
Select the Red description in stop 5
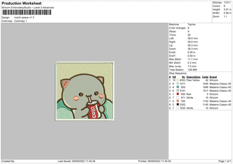[x=189, y=94]
